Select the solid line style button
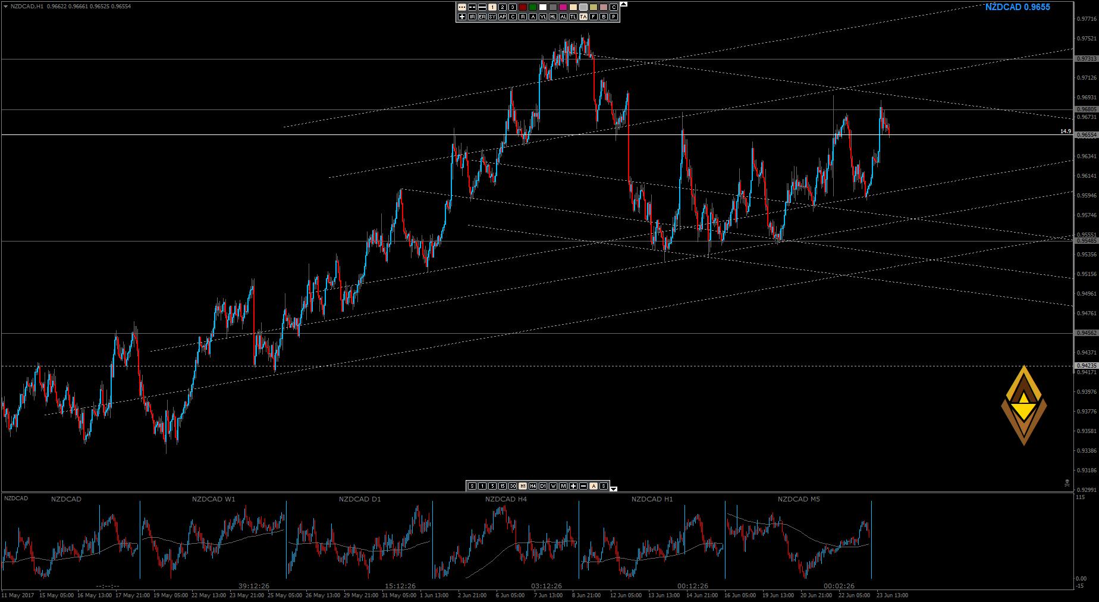This screenshot has height=602, width=1099. pos(482,7)
